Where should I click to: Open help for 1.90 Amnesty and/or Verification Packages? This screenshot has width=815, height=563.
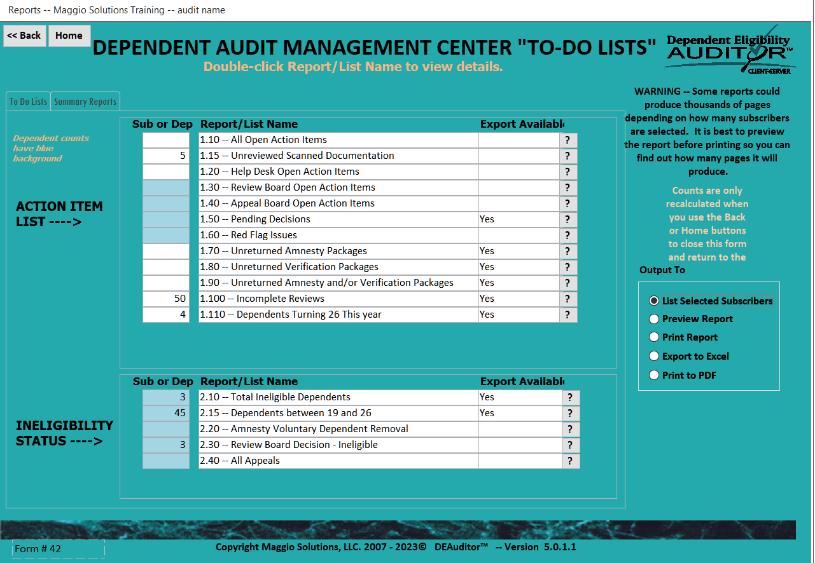coord(568,283)
